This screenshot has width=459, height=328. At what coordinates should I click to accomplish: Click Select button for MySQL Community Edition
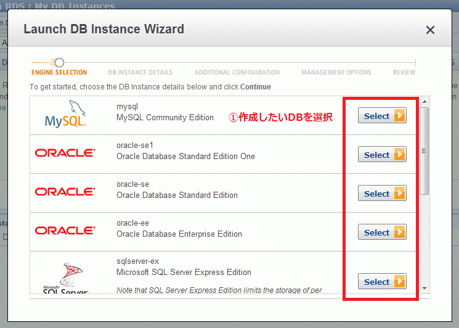click(382, 115)
